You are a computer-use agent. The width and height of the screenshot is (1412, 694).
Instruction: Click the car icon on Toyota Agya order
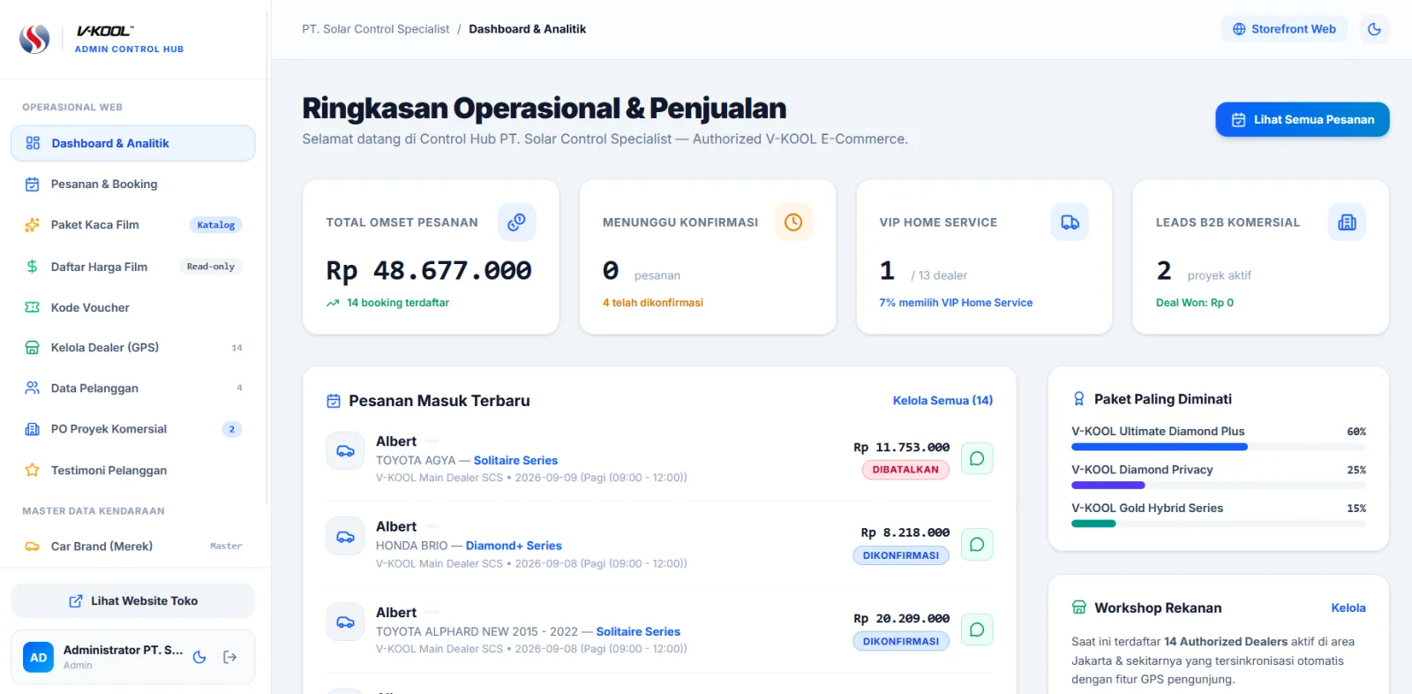[x=345, y=450]
